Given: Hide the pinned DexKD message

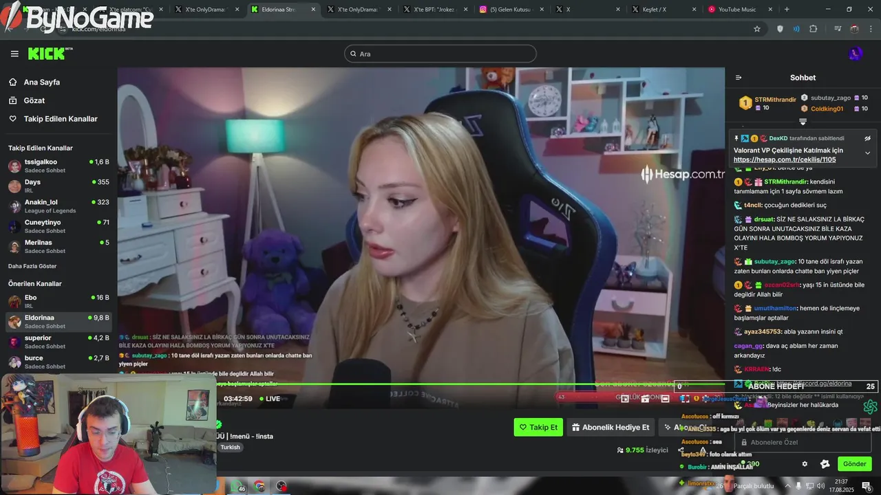Looking at the screenshot, I should [867, 138].
